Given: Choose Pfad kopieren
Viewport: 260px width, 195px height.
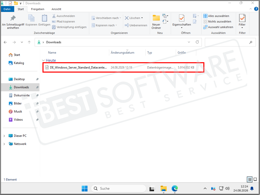Looking at the screenshot, I should (x=64, y=21).
